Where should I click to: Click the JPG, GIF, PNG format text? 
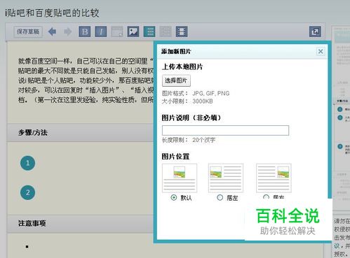click(x=211, y=94)
